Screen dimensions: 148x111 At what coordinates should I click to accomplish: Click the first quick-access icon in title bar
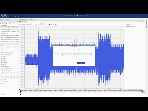[x=1, y=15]
